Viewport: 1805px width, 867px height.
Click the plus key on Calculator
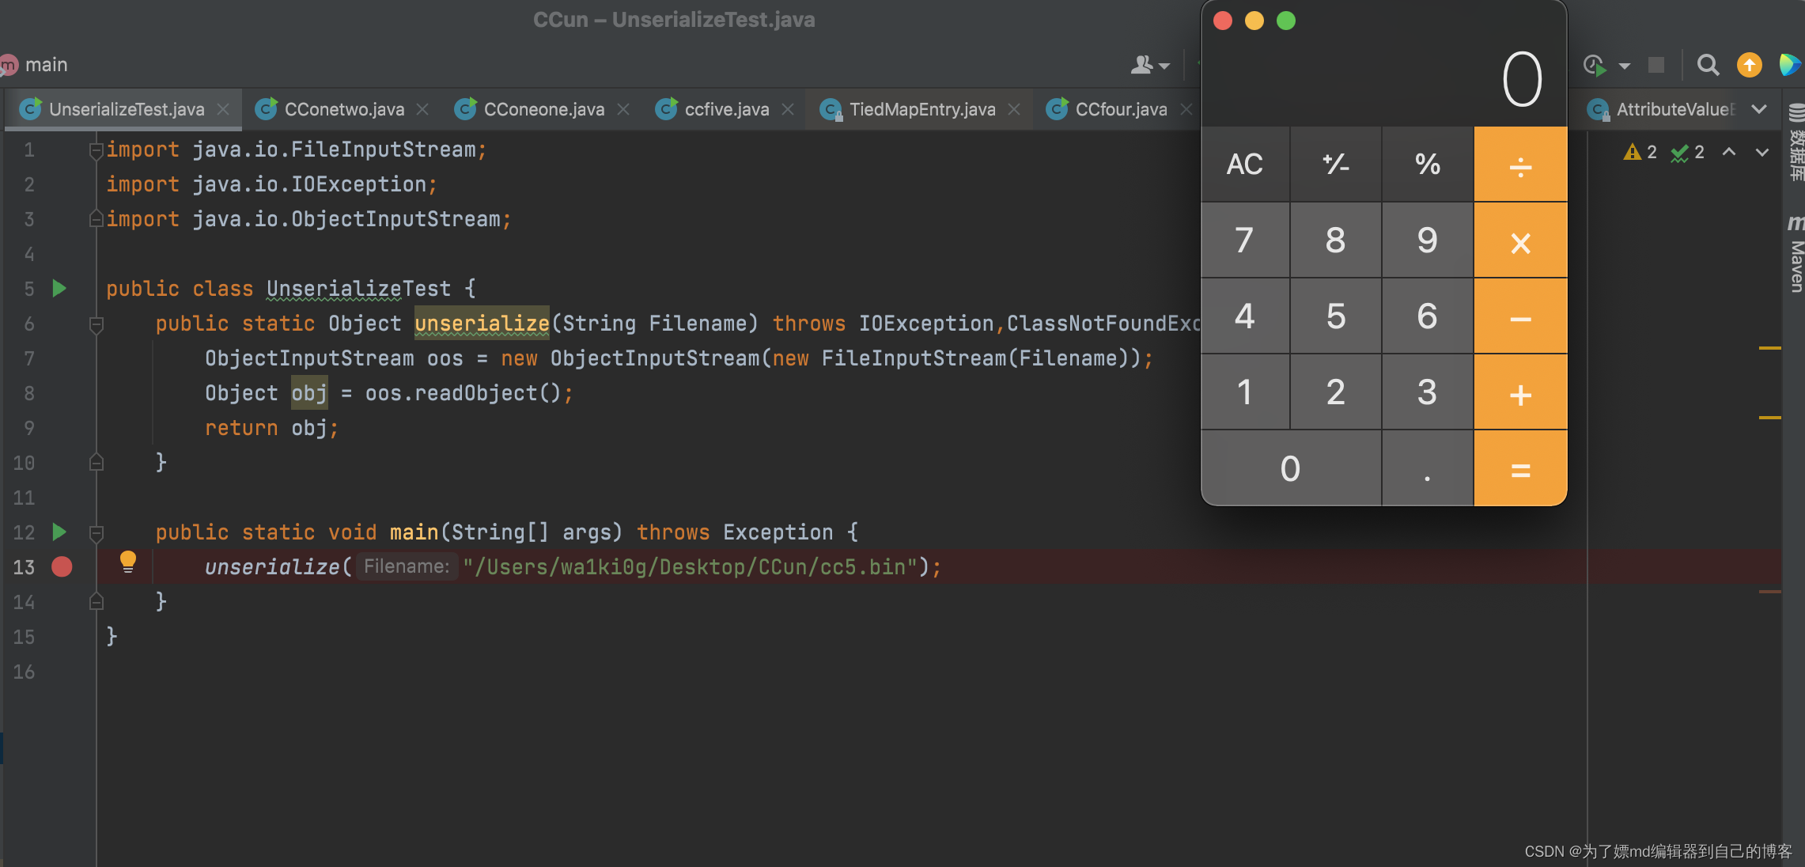point(1520,392)
